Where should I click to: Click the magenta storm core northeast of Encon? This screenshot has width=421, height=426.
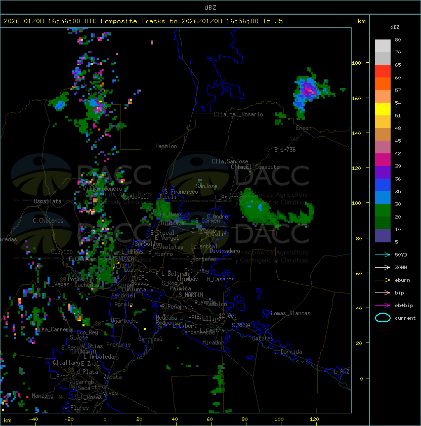click(309, 89)
